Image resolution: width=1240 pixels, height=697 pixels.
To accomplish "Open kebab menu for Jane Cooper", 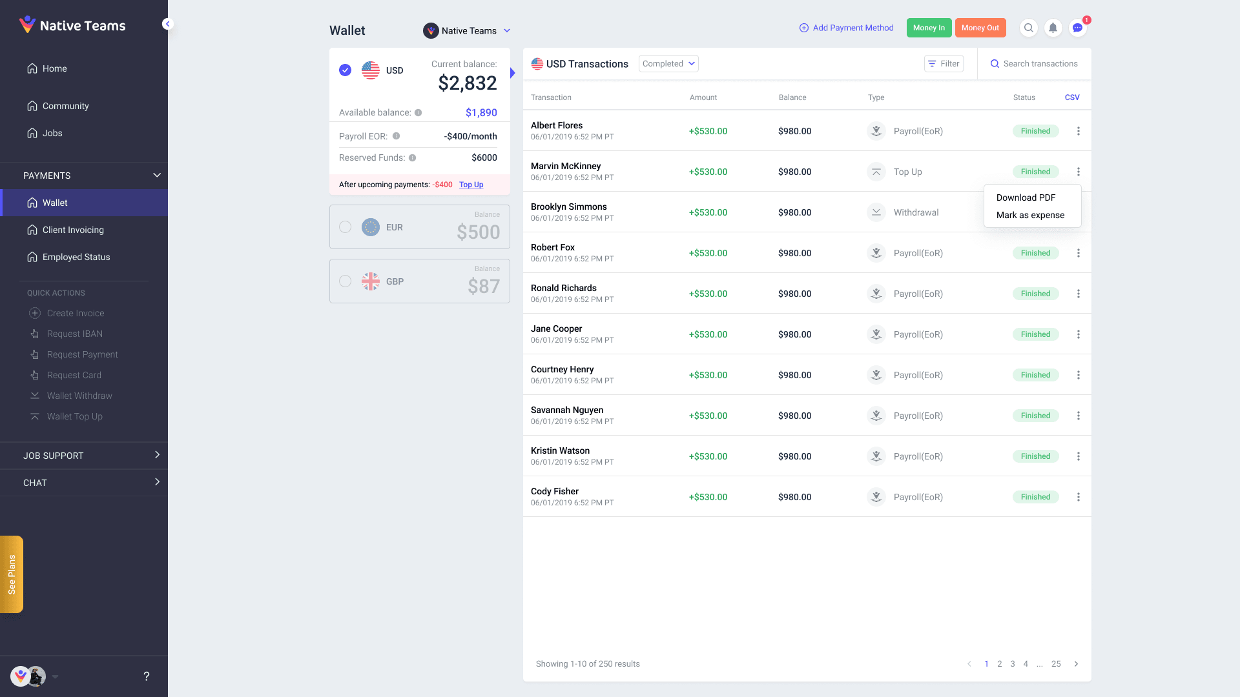I will tap(1078, 334).
